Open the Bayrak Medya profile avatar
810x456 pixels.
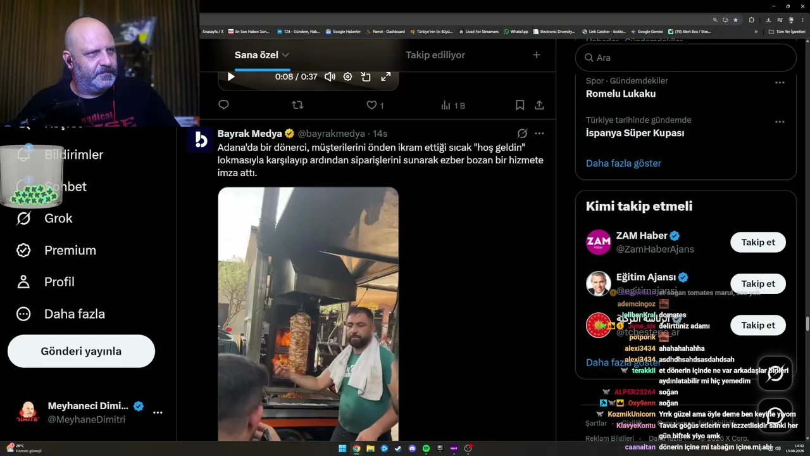200,140
